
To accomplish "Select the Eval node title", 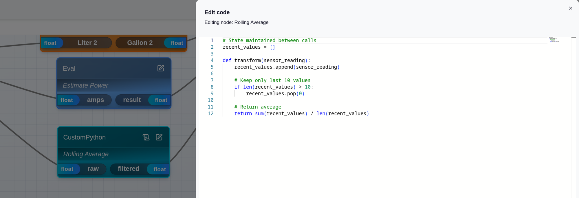I will (x=69, y=68).
